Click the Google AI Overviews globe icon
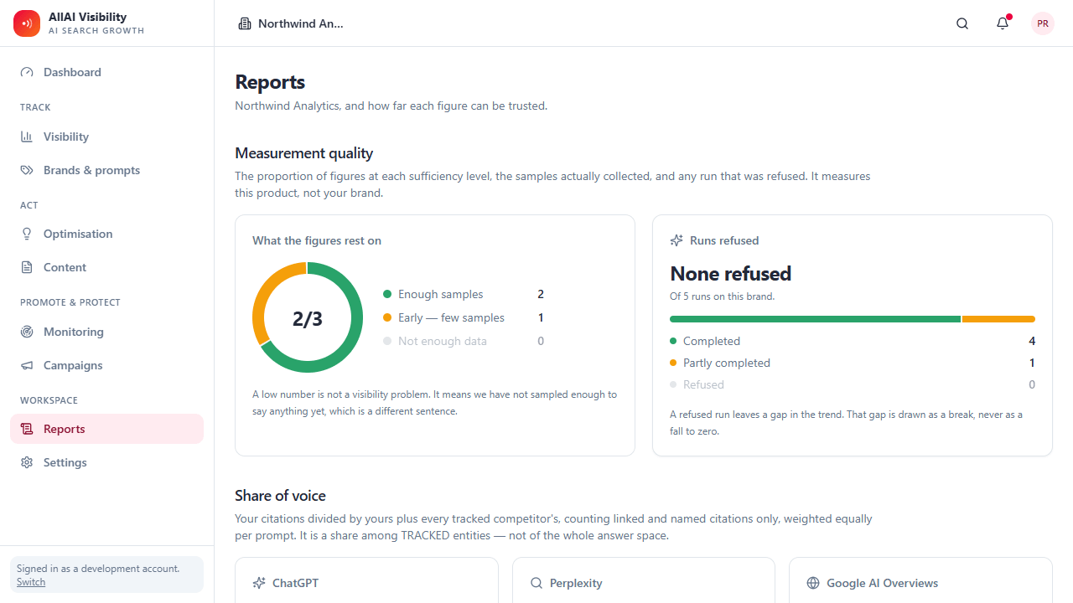Screen dimensions: 1073x603 [x=813, y=583]
